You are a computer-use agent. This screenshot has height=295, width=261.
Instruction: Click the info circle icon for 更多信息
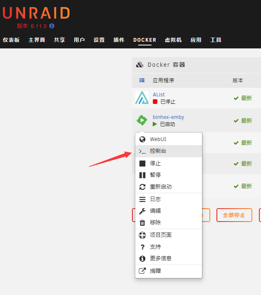click(x=142, y=259)
